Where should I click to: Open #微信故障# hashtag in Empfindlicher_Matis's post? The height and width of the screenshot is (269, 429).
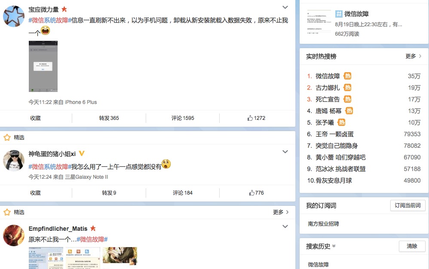click(x=92, y=239)
